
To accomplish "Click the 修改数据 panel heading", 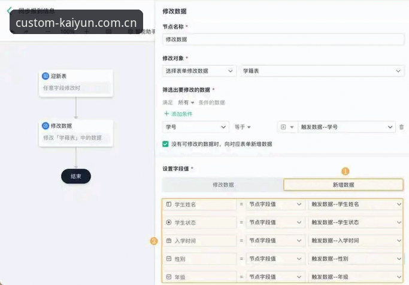I will [174, 11].
